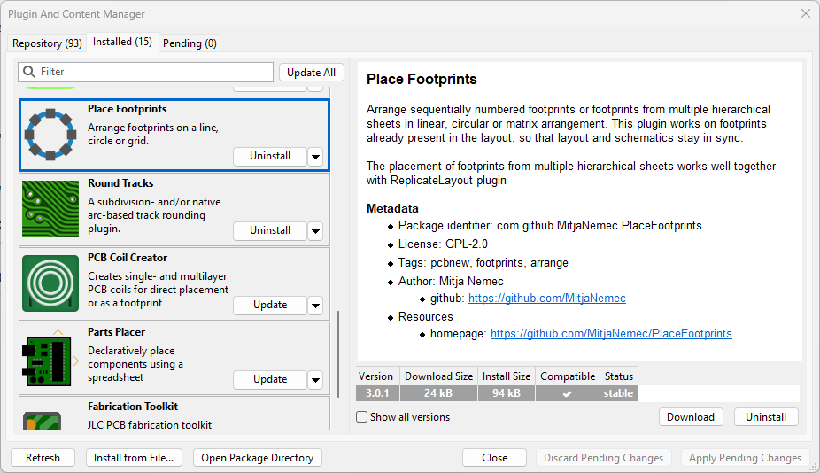Click the Round Tracks plugin icon
820x473 pixels.
51,209
